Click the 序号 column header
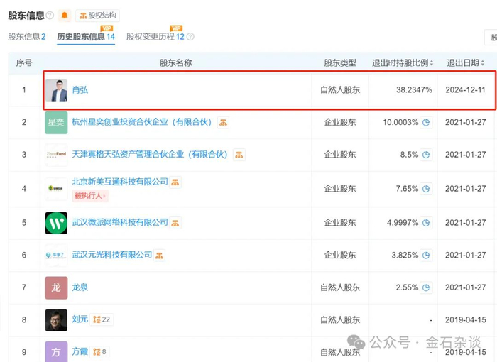This screenshot has width=497, height=362. [x=24, y=62]
